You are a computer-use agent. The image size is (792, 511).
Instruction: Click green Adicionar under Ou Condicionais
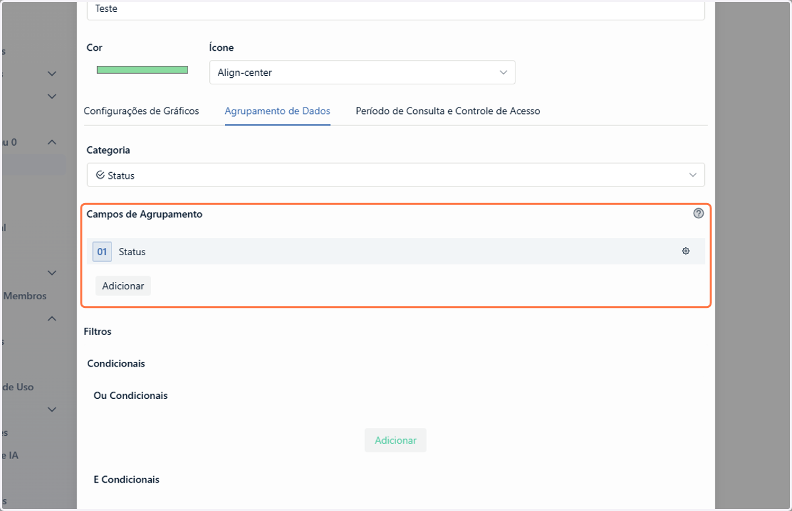(395, 440)
